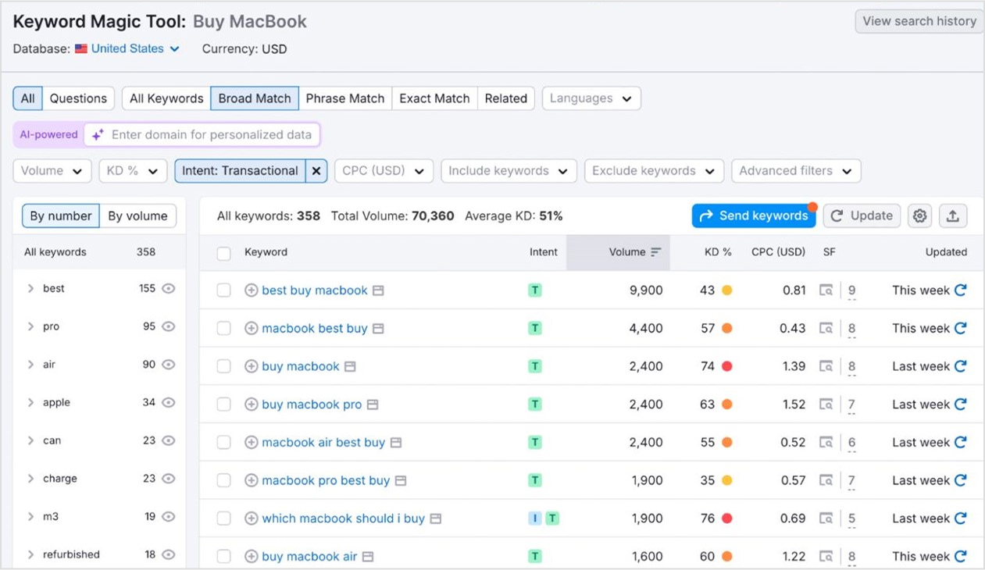Expand the 'refurbished' keyword group
The width and height of the screenshot is (985, 570).
click(30, 554)
